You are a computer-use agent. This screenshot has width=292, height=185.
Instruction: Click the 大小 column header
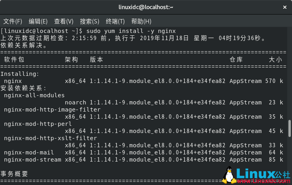(275, 60)
